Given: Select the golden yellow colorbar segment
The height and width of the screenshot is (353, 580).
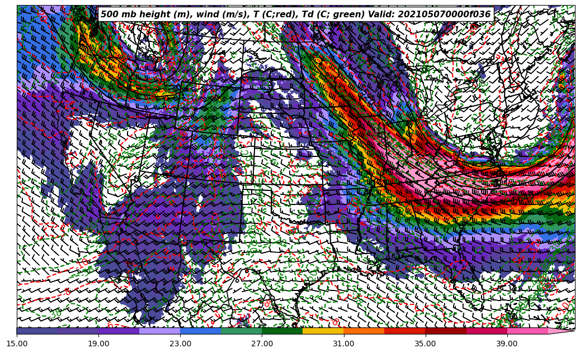Looking at the screenshot, I should point(323,331).
